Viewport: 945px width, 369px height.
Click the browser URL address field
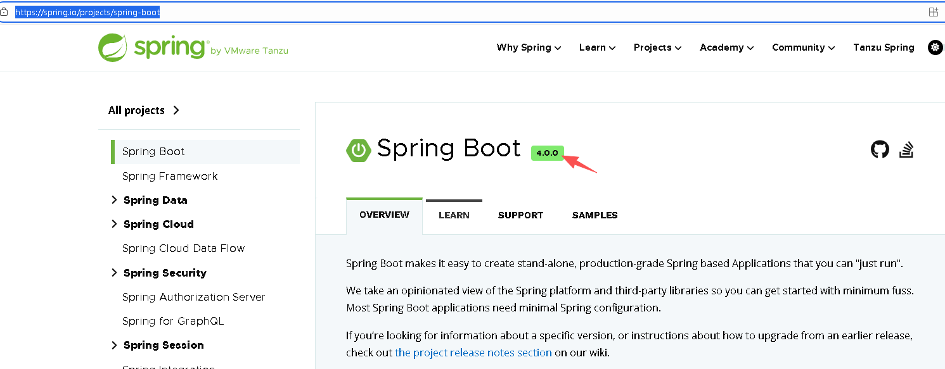pos(444,12)
